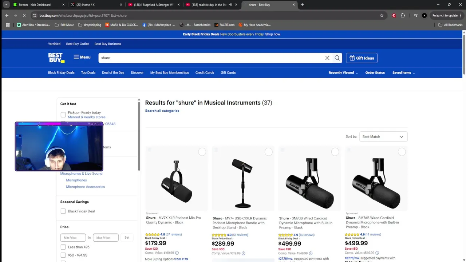
Task: Open the hamburger Menu
Action: point(82,57)
